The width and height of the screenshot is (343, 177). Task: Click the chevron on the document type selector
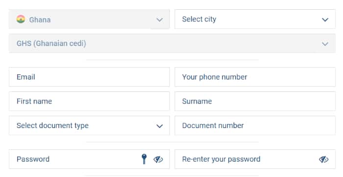[x=159, y=126]
